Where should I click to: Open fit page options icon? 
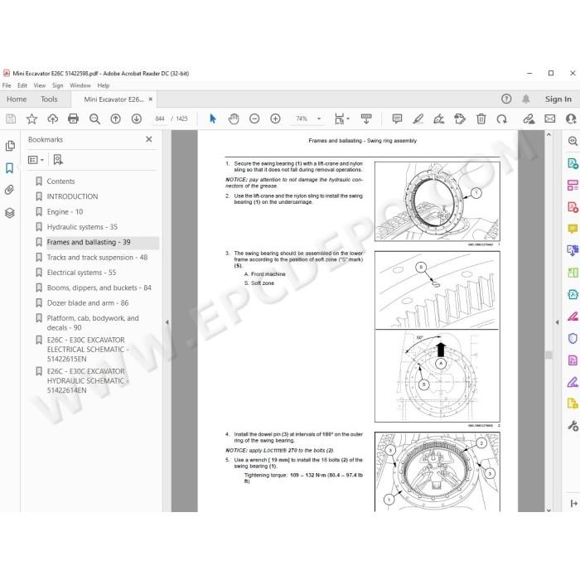coord(341,118)
